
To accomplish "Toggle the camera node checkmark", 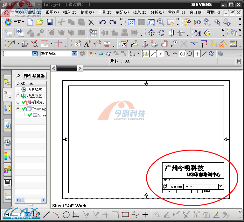I will pos(24,102).
